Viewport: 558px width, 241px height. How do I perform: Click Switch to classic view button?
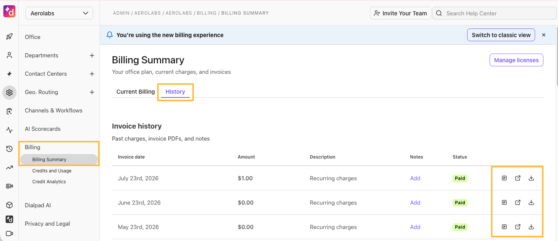(501, 35)
